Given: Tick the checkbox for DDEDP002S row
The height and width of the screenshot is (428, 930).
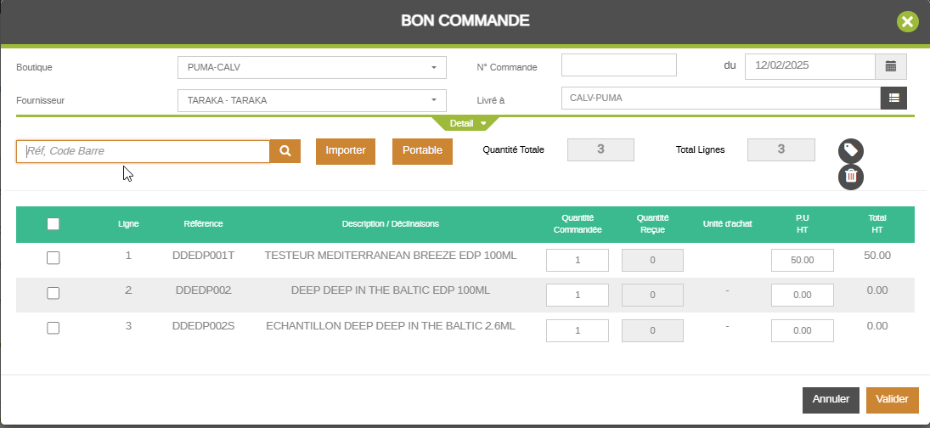Looking at the screenshot, I should click(x=54, y=328).
